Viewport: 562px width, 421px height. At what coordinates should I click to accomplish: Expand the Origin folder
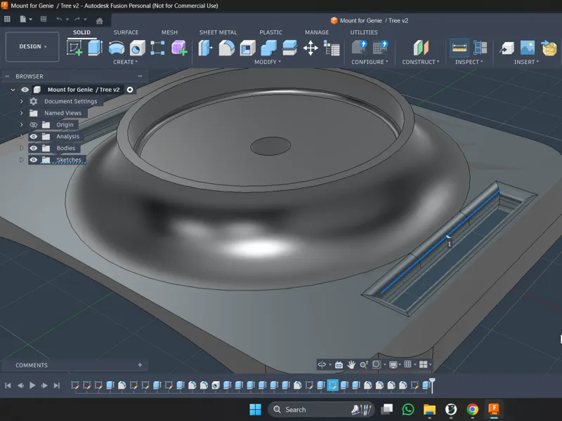(x=22, y=125)
